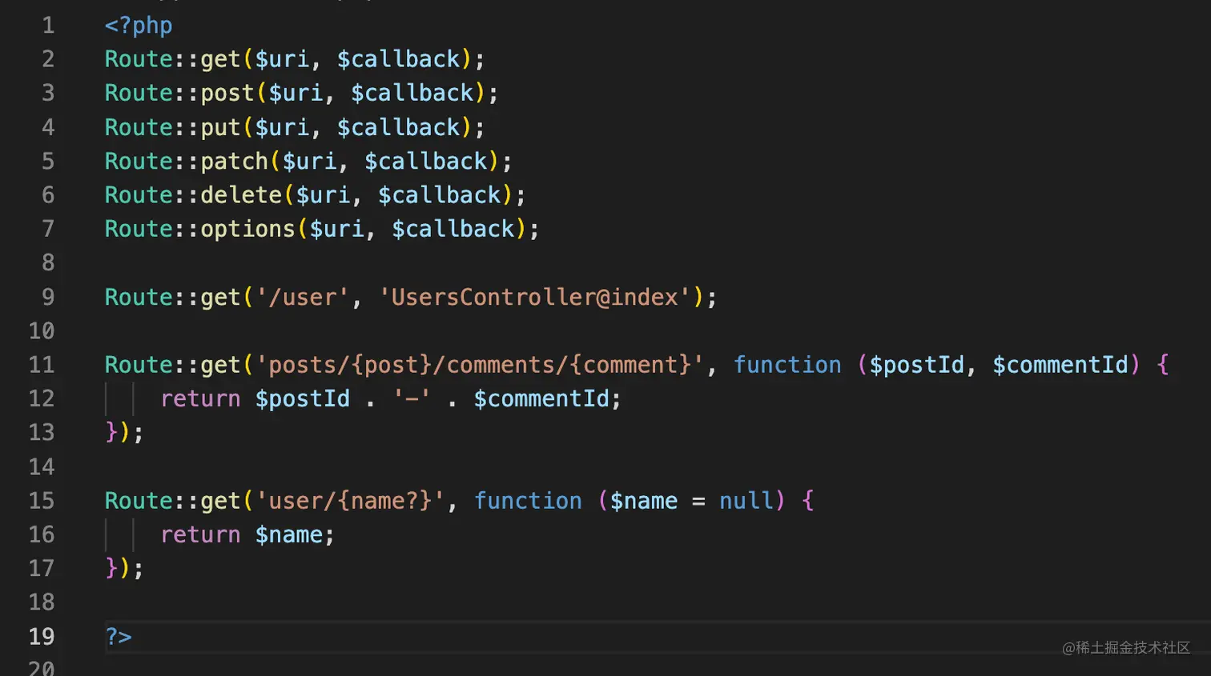Click the 'UsersController@index' string
This screenshot has height=676, width=1211.
coord(534,298)
